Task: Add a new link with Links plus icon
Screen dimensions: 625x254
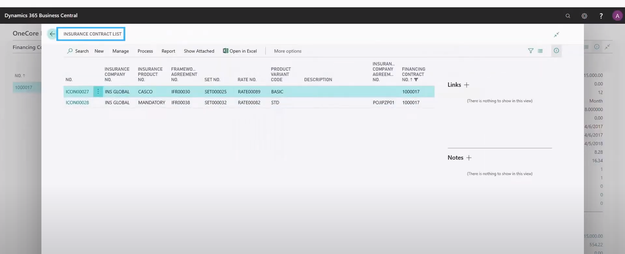Action: coord(467,85)
